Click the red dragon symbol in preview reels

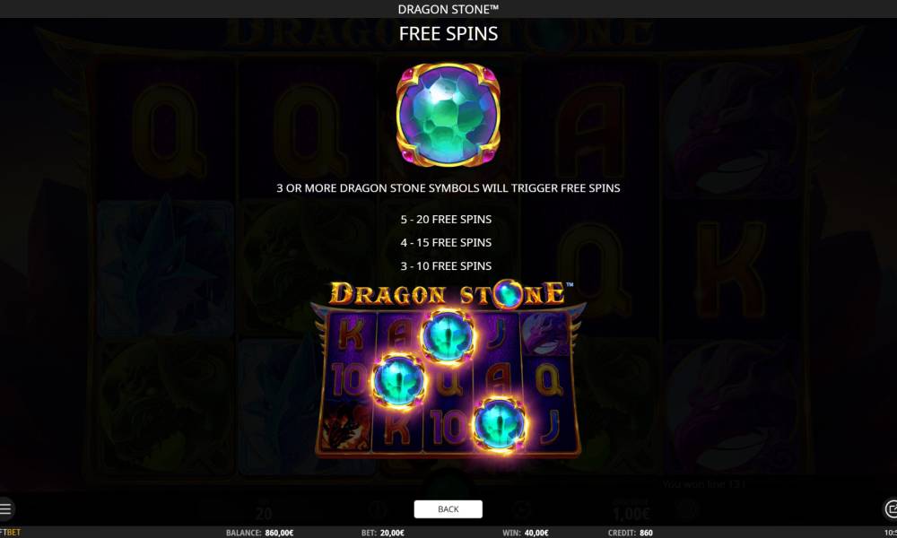(346, 425)
